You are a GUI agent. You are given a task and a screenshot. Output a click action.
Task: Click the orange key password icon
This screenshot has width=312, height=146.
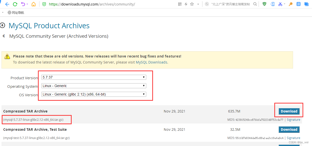(291, 4)
